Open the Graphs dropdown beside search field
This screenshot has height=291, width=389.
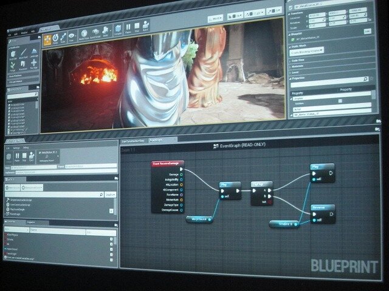point(109,194)
